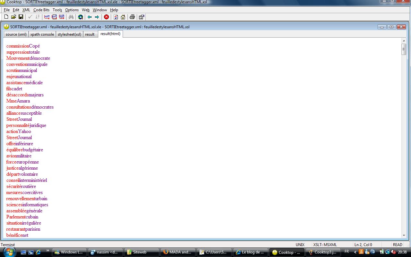Click the text 'conseilinterministériel'

tap(27, 180)
